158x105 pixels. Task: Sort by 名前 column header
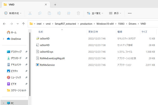click(x=41, y=32)
